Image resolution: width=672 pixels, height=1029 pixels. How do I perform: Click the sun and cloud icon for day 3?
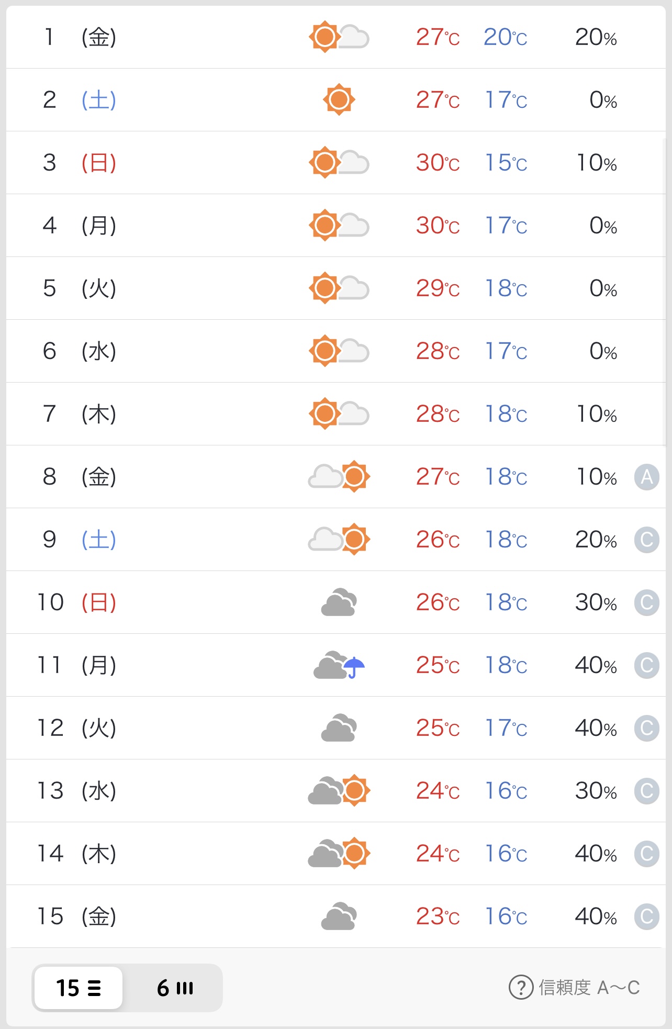point(339,162)
